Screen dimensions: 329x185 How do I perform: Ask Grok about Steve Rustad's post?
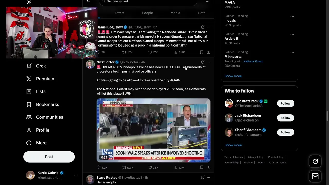(x=203, y=177)
